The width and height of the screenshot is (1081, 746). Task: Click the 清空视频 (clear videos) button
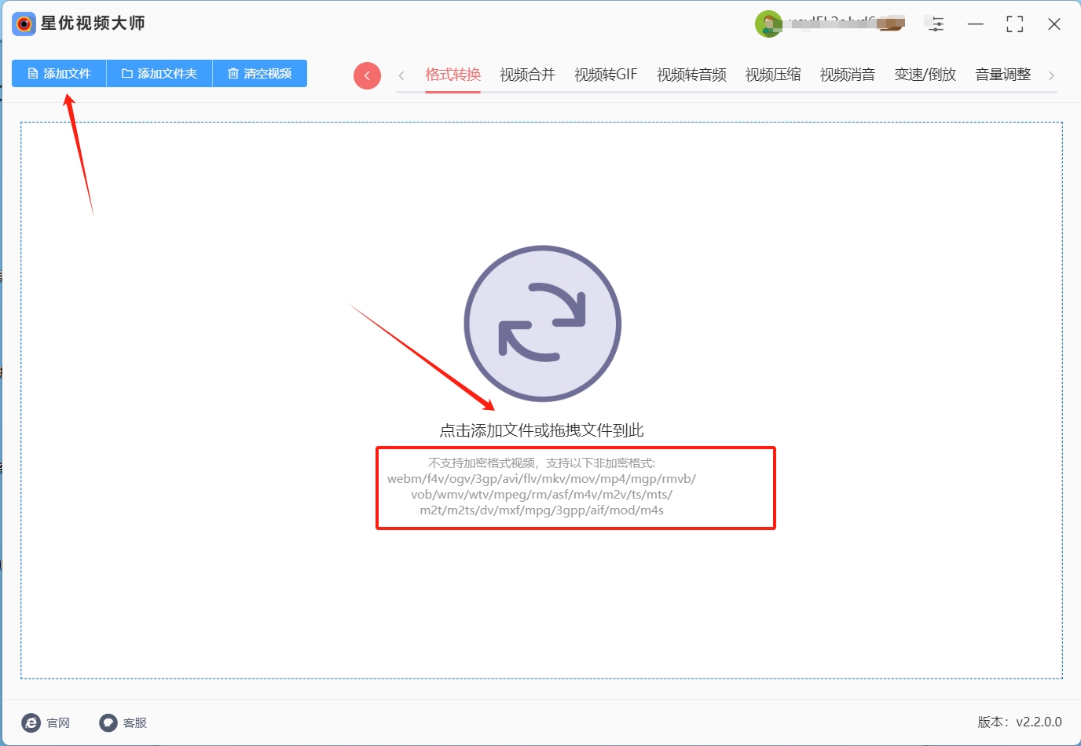point(260,74)
